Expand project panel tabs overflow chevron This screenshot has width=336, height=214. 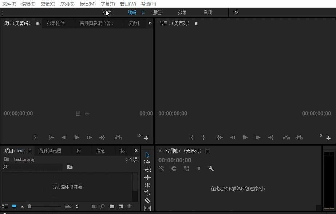137,150
